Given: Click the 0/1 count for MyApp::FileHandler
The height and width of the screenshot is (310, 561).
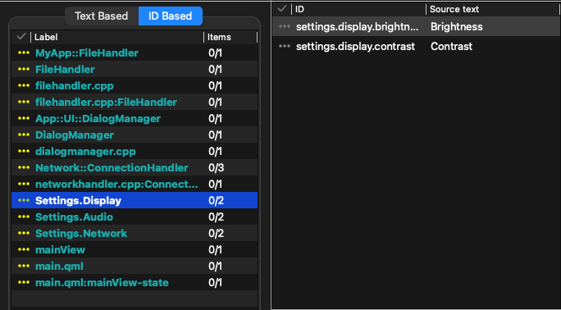Looking at the screenshot, I should [216, 53].
